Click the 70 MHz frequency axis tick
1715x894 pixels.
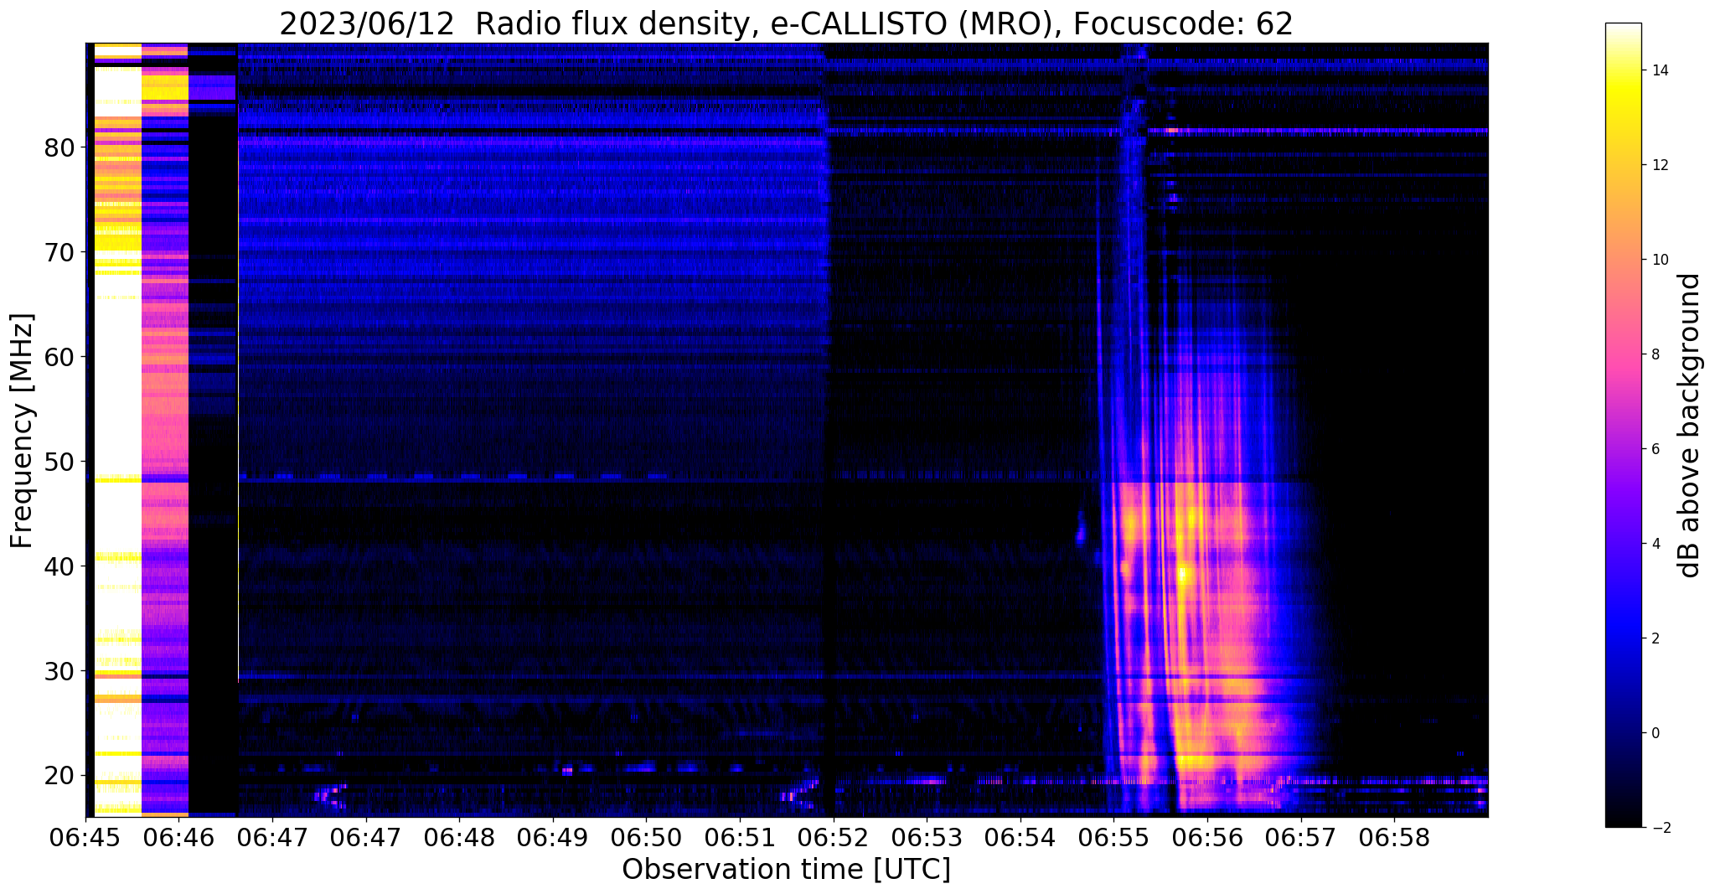click(59, 251)
